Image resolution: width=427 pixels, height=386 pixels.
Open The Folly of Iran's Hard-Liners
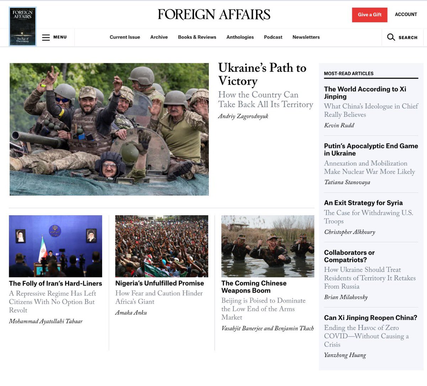tap(56, 284)
